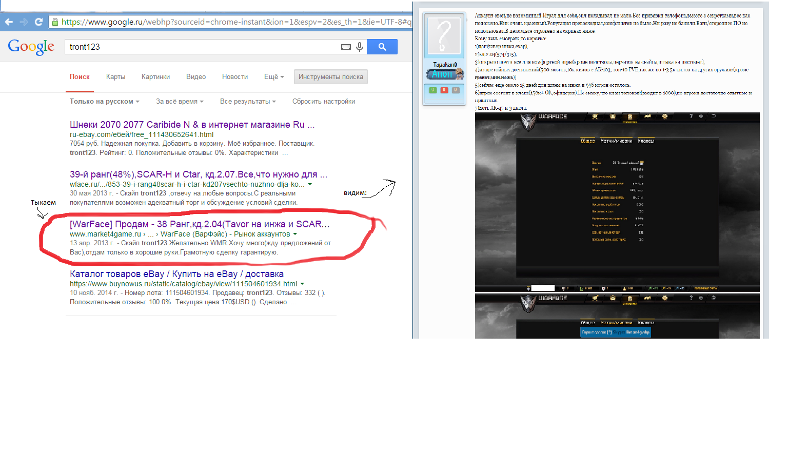Click the question mark icon in second Warface screenshot
The height and width of the screenshot is (471, 788).
click(691, 298)
